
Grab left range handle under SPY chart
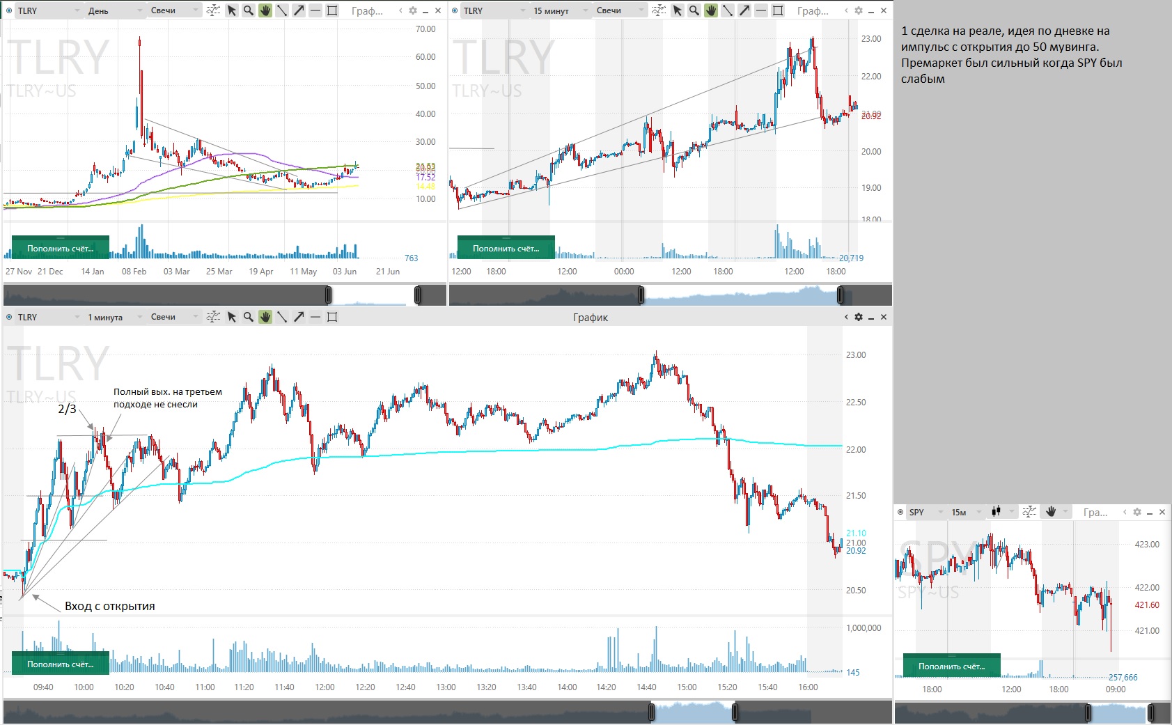[1088, 712]
